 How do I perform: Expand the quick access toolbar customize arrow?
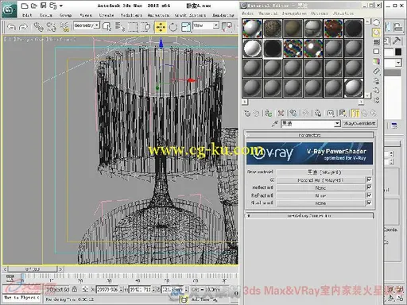tap(61, 6)
